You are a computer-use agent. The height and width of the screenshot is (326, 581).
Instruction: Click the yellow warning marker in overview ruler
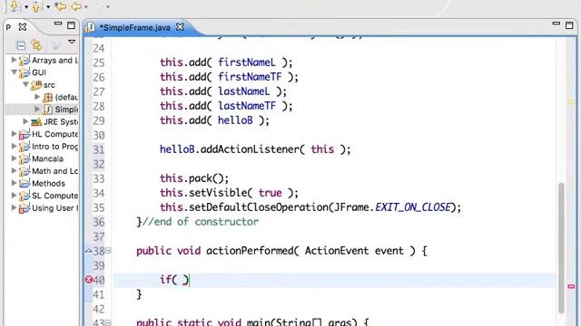pyautogui.click(x=571, y=101)
